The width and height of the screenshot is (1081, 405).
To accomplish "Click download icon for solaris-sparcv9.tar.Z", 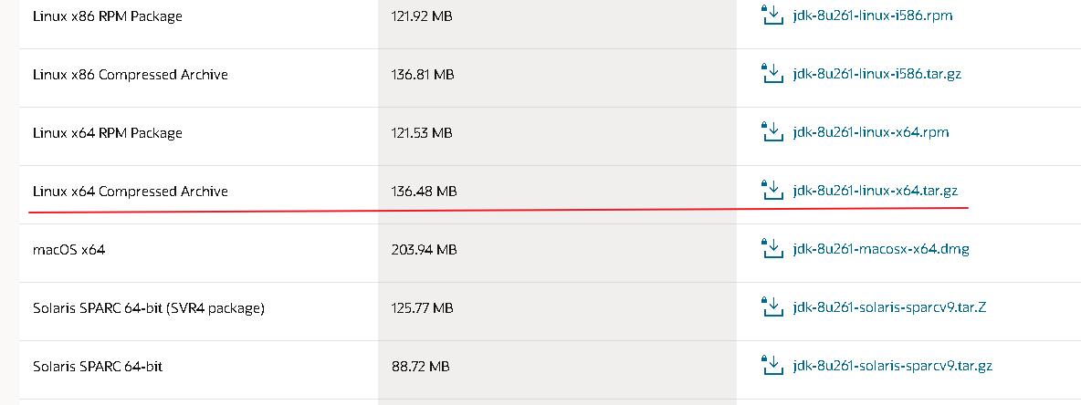I will coord(771,307).
